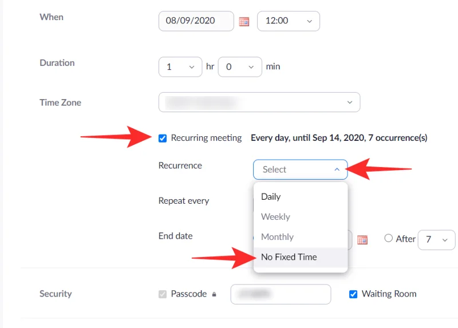Open the occurrences count dropdown showing 7

click(436, 240)
